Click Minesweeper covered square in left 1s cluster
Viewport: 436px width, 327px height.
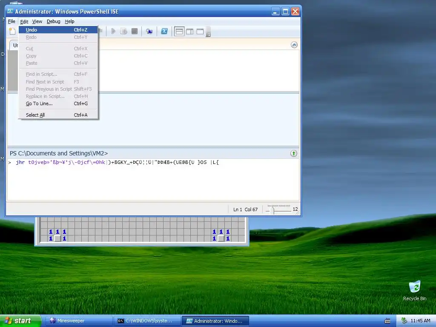(x=57, y=238)
